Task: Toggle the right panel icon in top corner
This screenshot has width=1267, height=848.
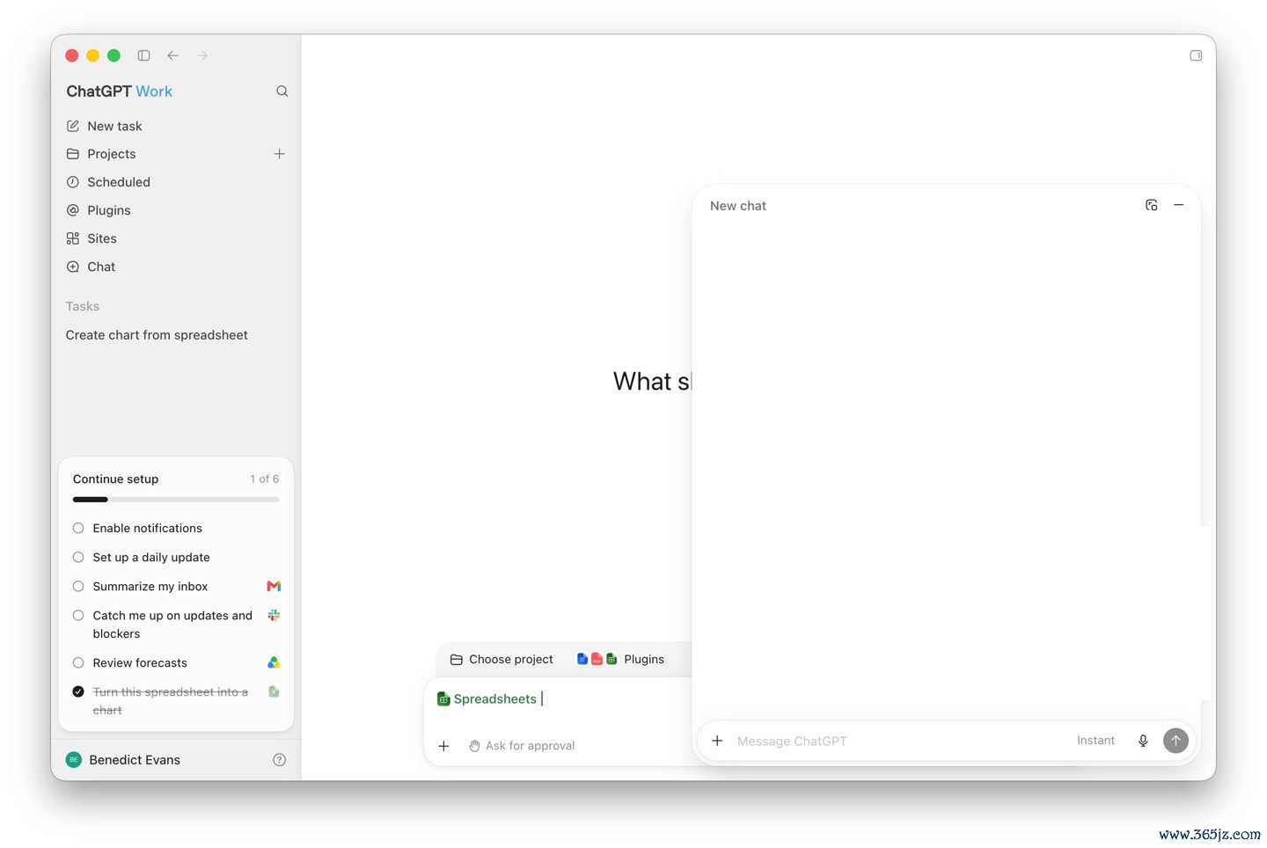Action: 1196,55
